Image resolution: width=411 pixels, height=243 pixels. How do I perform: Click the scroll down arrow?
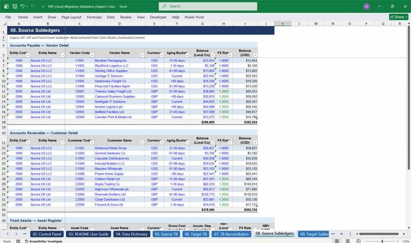[x=409, y=228]
